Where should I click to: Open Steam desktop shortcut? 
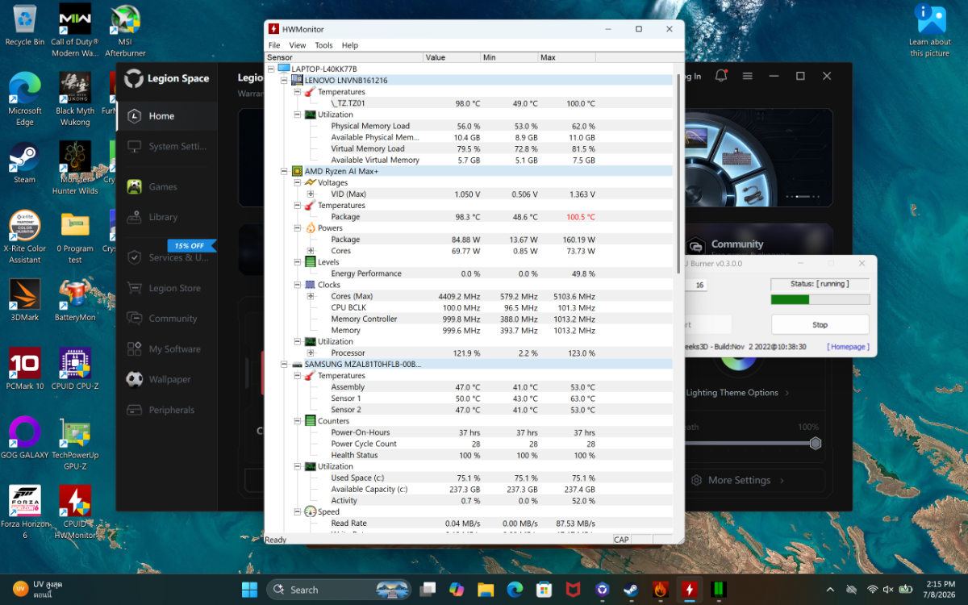25,164
